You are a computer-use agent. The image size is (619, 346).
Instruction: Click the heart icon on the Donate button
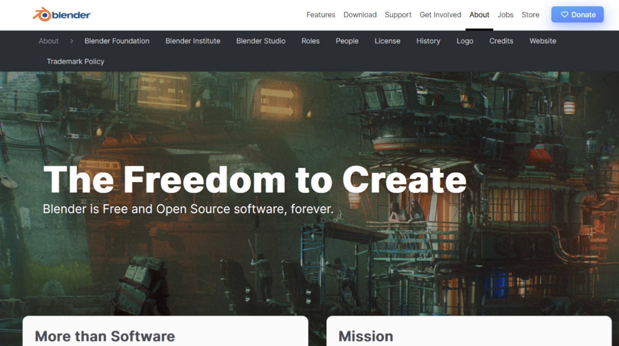(564, 15)
